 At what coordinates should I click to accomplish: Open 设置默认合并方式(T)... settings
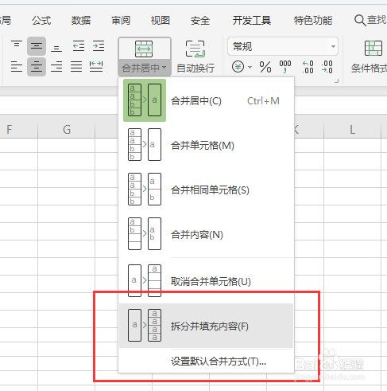pos(206,362)
